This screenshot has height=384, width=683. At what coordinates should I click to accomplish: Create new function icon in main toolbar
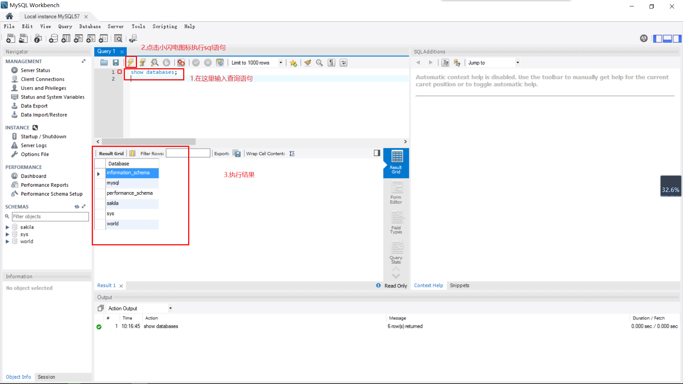103,38
